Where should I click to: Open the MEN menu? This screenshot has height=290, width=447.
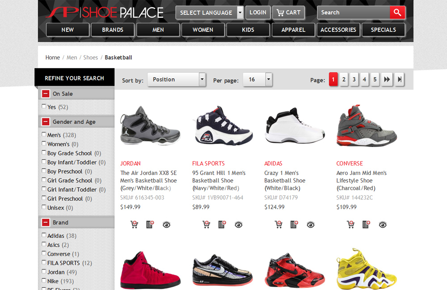pyautogui.click(x=158, y=29)
